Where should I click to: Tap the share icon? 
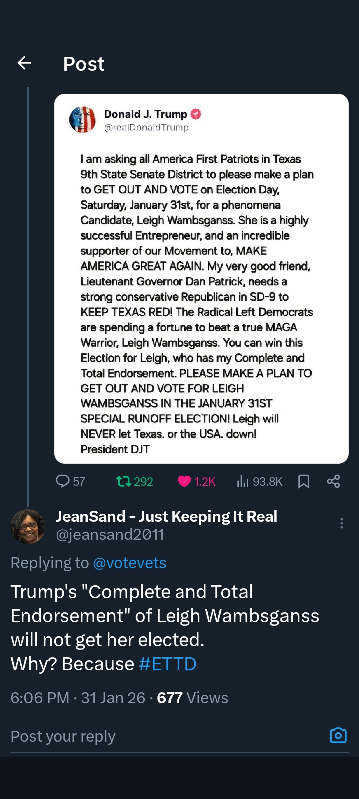coord(333,481)
